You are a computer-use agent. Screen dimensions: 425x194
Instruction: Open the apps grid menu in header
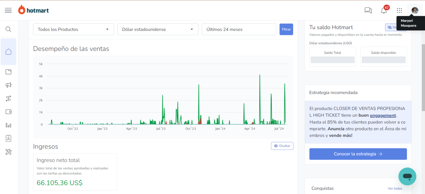coord(399,10)
